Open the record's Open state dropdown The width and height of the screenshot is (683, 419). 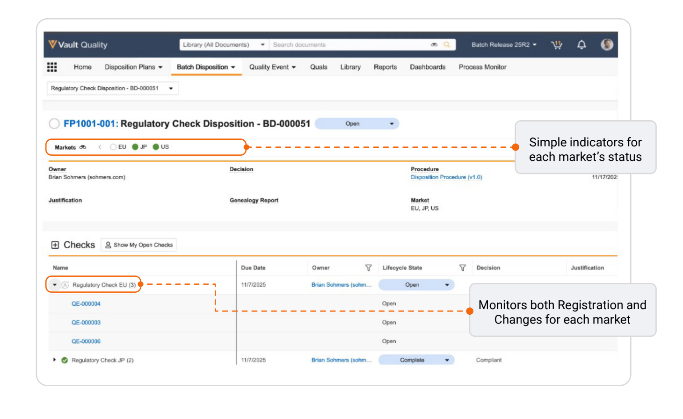357,124
